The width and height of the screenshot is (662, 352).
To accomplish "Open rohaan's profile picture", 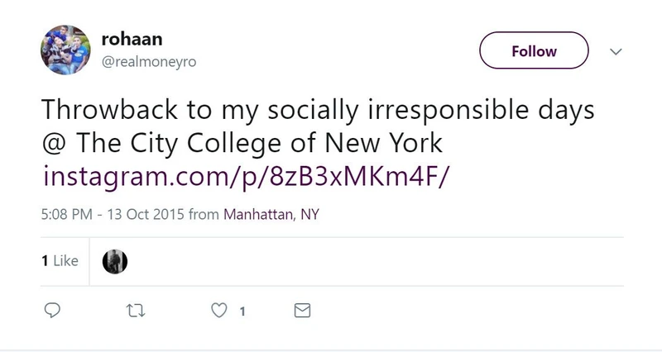I will point(64,50).
